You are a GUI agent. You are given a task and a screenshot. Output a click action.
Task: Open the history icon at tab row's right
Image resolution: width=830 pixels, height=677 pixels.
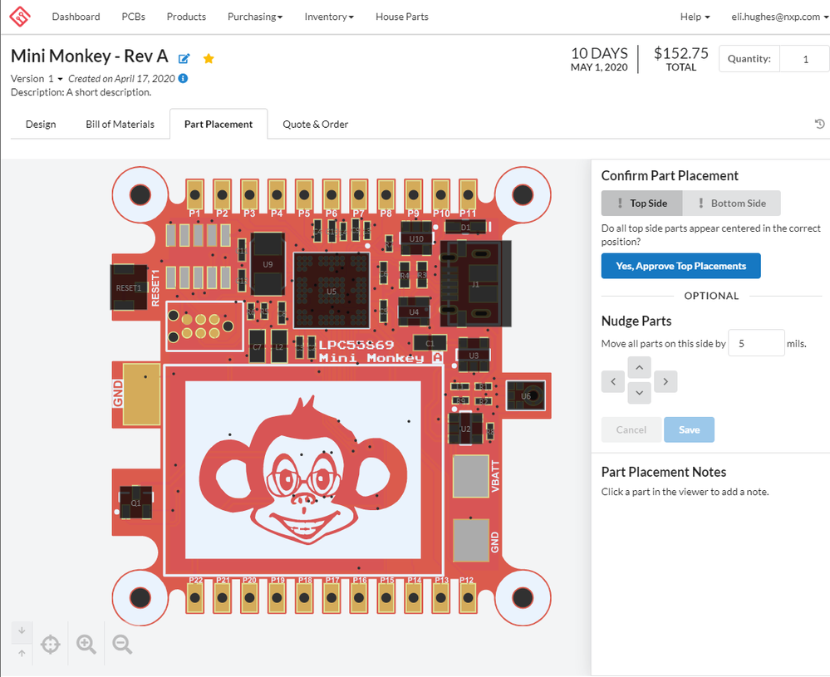(x=819, y=124)
